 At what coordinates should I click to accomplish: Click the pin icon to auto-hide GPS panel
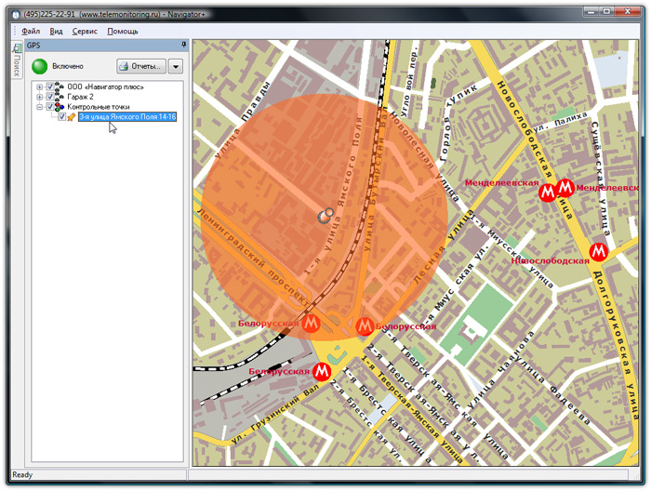click(183, 45)
